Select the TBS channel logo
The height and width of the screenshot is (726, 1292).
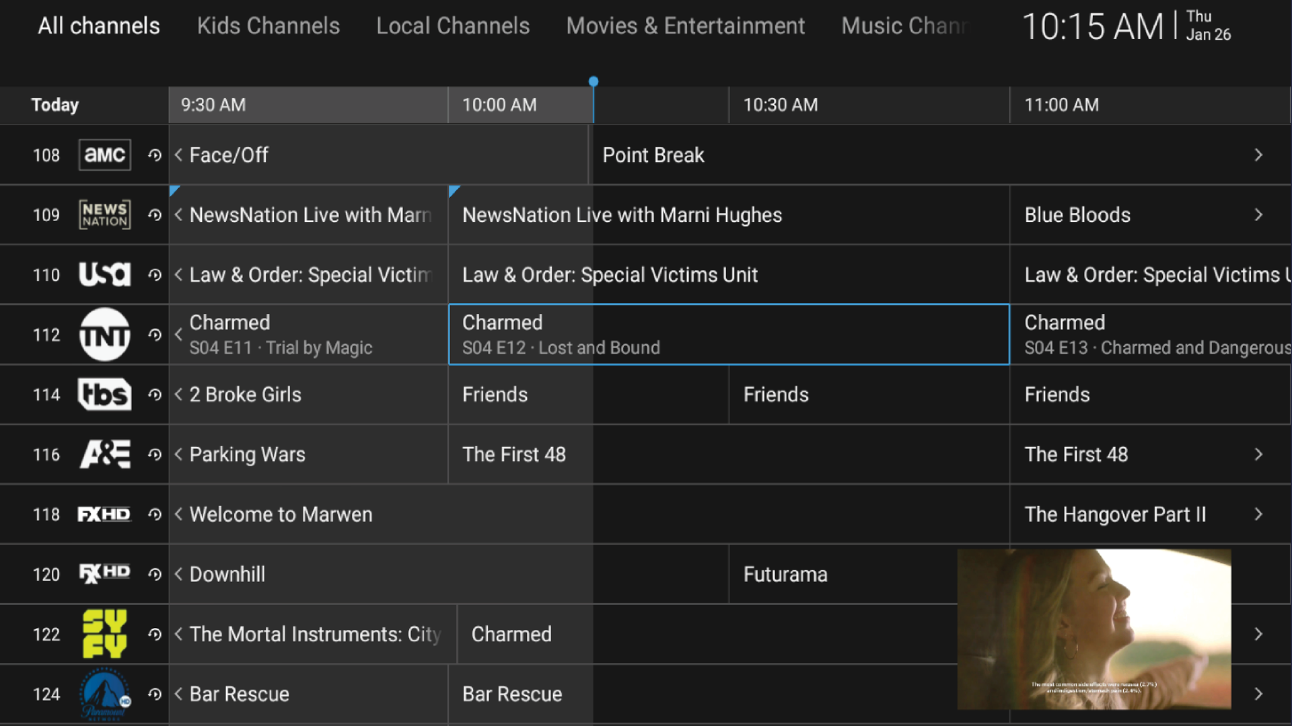coord(104,395)
